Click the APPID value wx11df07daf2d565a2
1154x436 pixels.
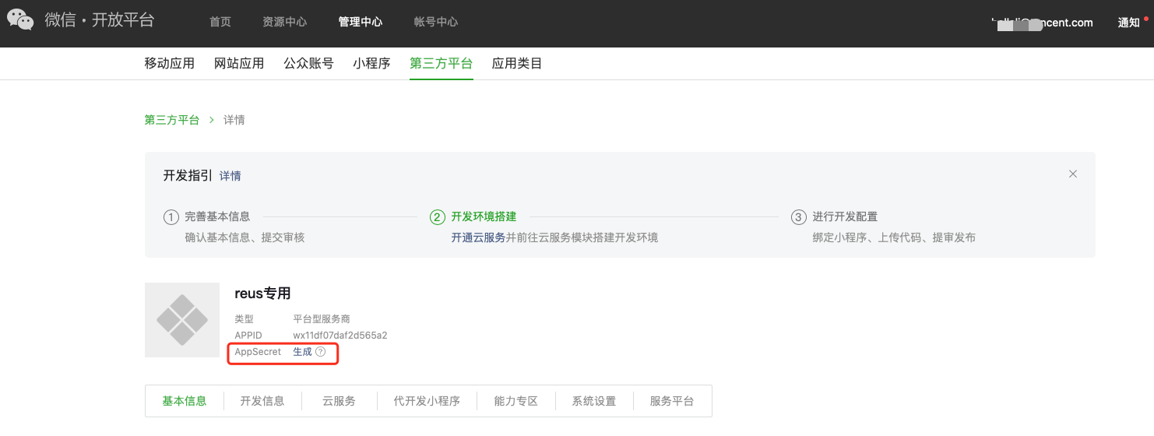340,336
